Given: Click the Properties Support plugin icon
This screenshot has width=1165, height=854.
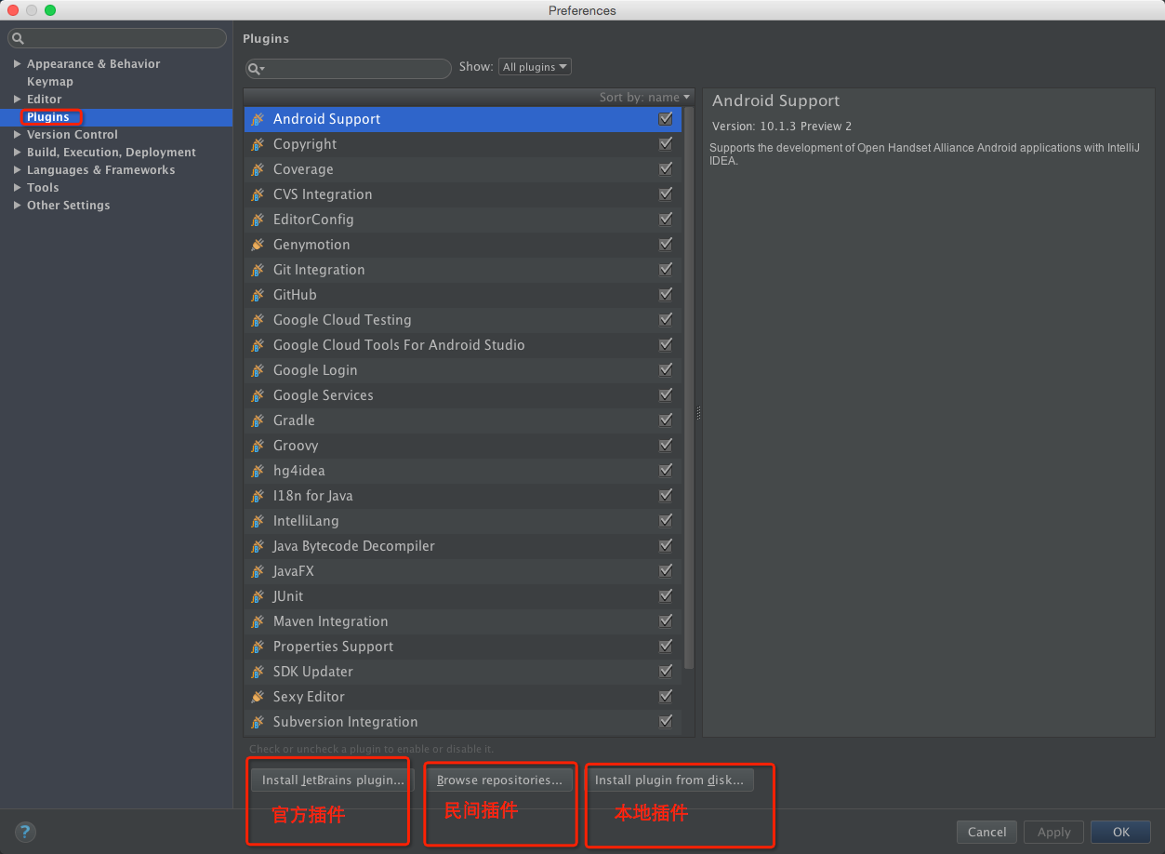Looking at the screenshot, I should point(258,647).
